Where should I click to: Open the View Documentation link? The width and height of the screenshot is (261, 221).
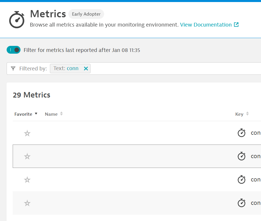pyautogui.click(x=206, y=25)
